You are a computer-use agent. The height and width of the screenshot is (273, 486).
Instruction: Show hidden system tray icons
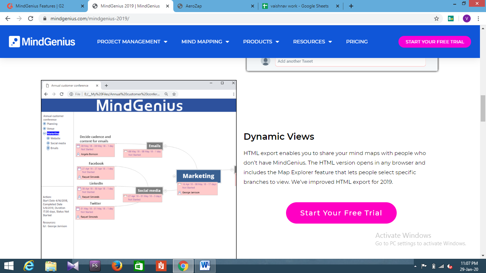coord(416,266)
